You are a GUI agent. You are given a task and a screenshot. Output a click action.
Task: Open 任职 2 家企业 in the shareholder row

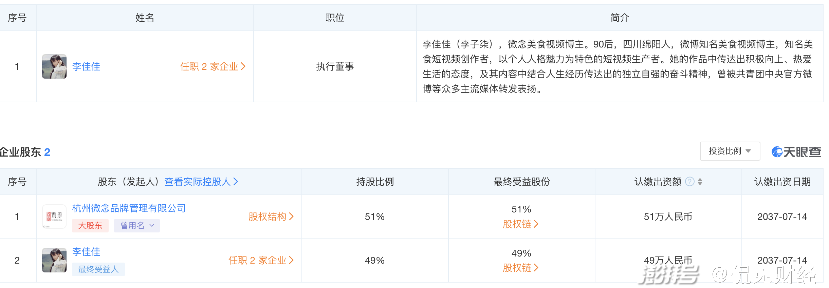(261, 260)
